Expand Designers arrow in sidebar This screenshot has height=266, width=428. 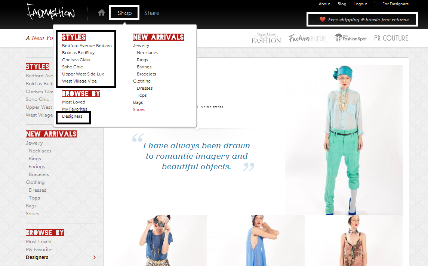click(x=95, y=257)
